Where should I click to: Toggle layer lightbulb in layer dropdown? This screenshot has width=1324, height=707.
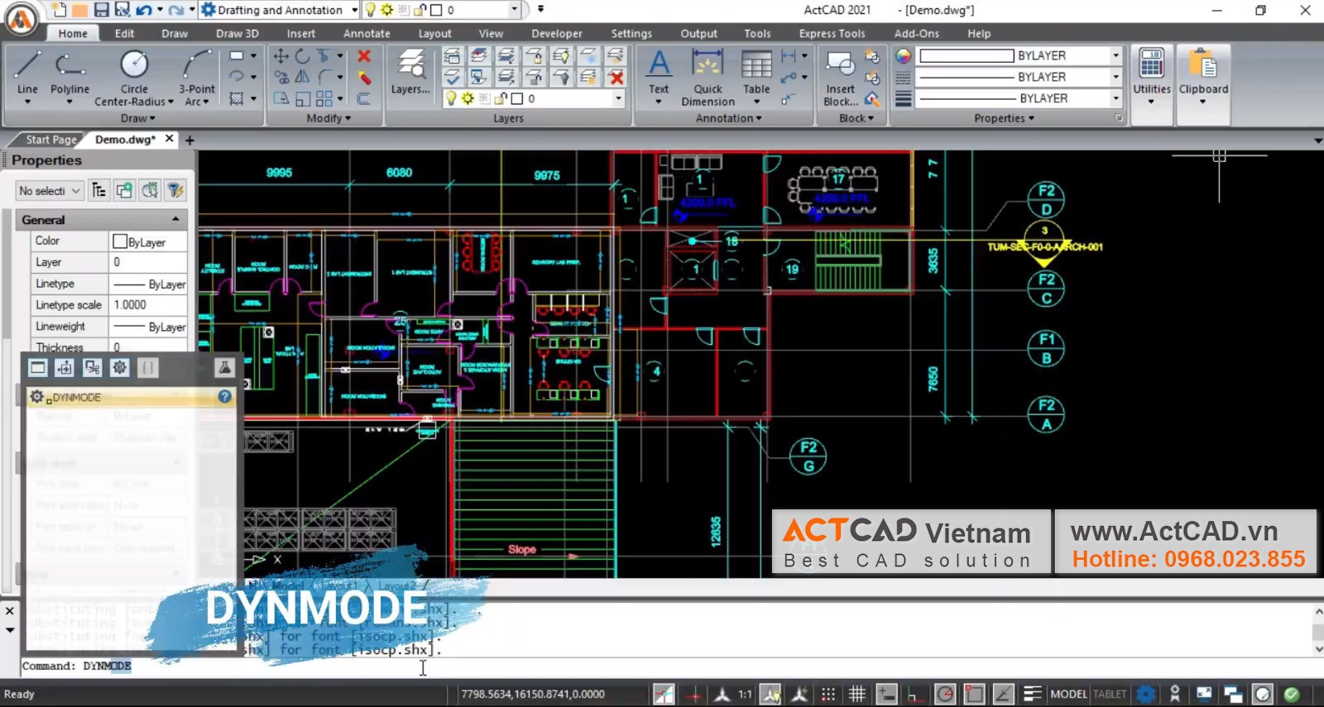(451, 98)
